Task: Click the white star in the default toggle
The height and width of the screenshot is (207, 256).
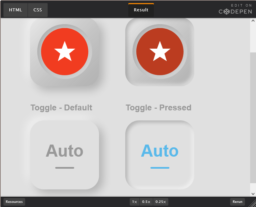Action: (65, 51)
